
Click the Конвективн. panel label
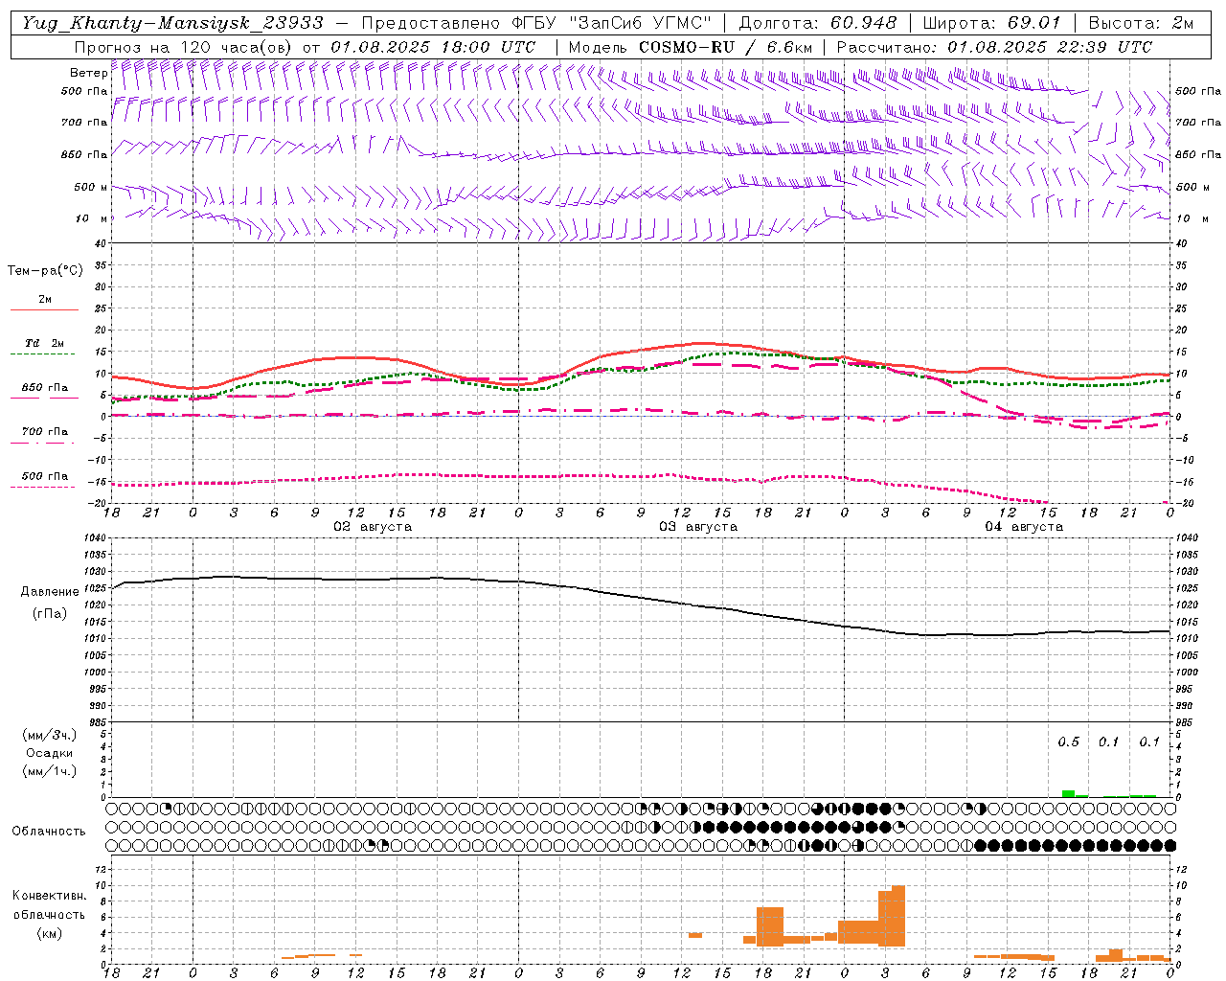tap(50, 896)
